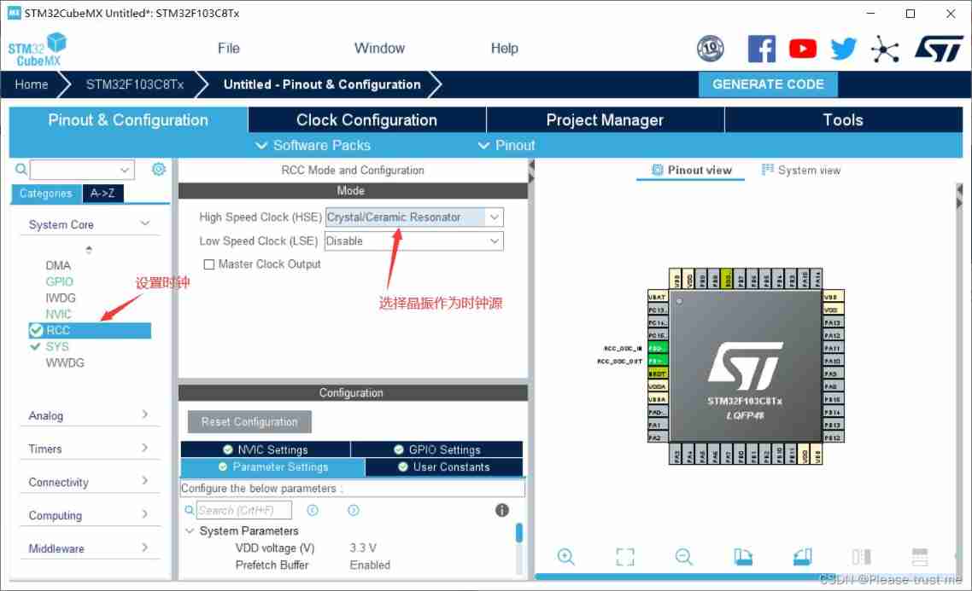Focus the peripheral search combo box
The image size is (972, 591).
pos(82,169)
